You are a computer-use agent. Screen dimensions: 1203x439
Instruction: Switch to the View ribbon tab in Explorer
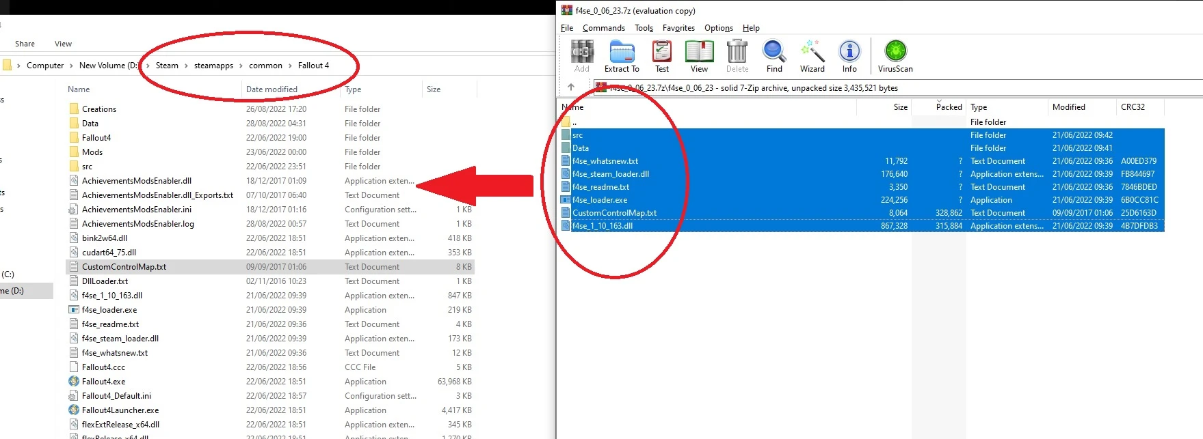(x=63, y=44)
